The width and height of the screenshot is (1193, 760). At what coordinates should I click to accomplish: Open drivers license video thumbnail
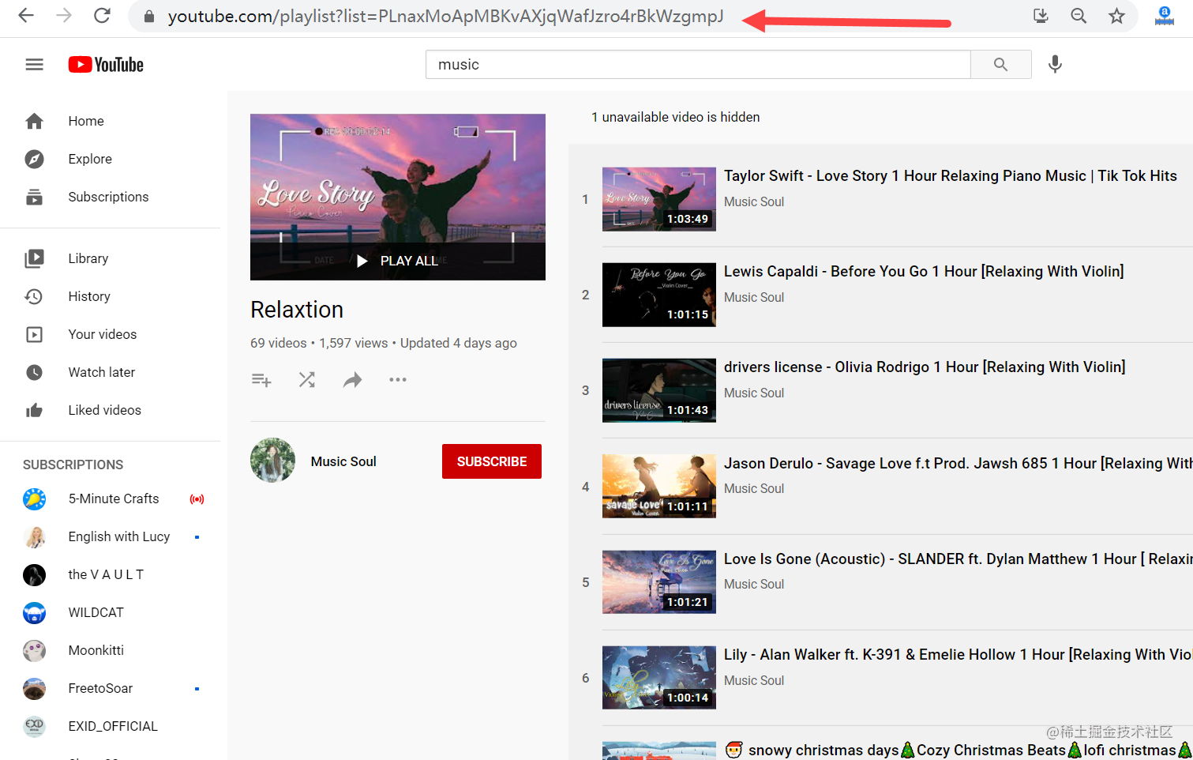[x=659, y=390]
